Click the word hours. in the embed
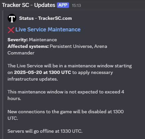The width and height of the screenshot is (145, 139). click(x=14, y=98)
